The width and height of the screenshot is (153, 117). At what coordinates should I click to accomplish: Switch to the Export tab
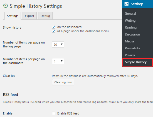29,16
